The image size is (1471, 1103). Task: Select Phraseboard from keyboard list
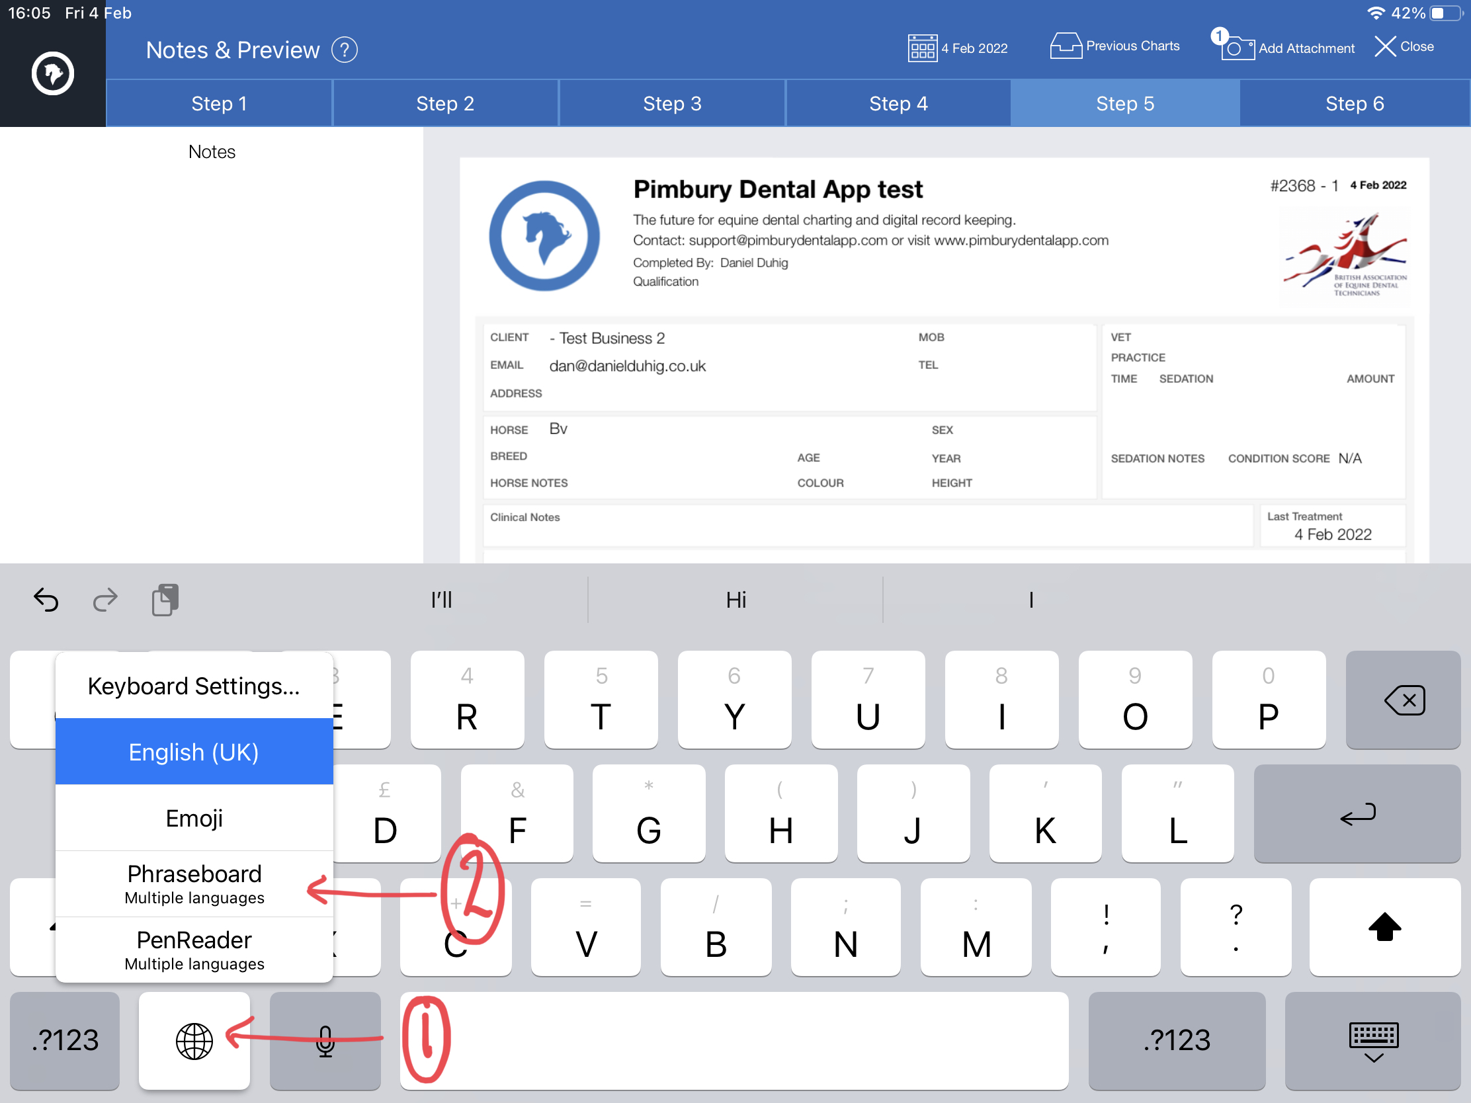point(194,883)
